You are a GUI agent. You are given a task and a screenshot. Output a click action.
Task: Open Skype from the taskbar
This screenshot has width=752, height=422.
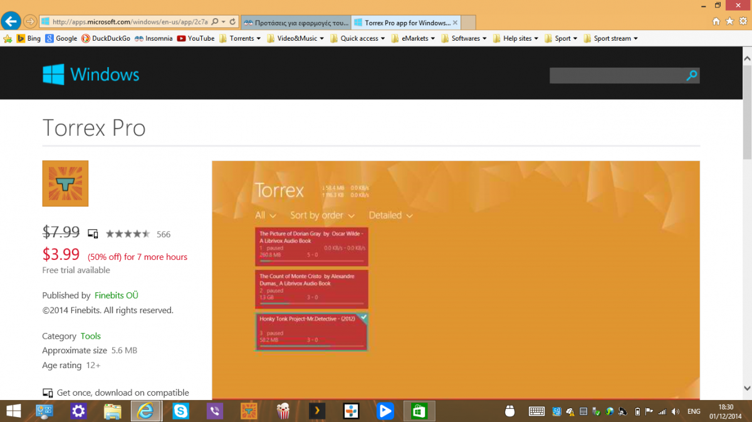point(180,411)
